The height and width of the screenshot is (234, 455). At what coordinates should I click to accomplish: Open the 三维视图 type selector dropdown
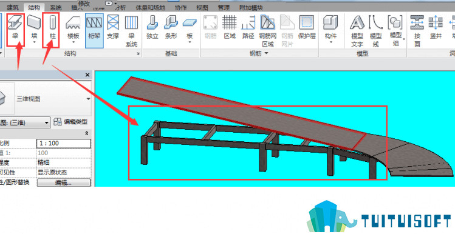[x=88, y=99]
